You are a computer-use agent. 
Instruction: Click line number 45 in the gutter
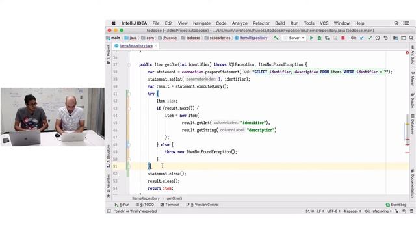point(115,123)
